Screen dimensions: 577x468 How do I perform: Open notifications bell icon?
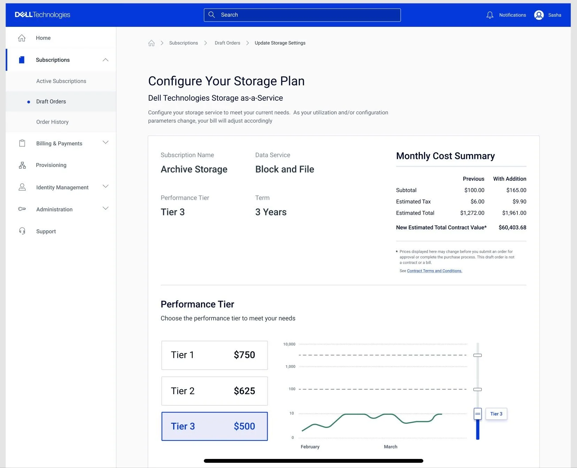click(x=490, y=15)
